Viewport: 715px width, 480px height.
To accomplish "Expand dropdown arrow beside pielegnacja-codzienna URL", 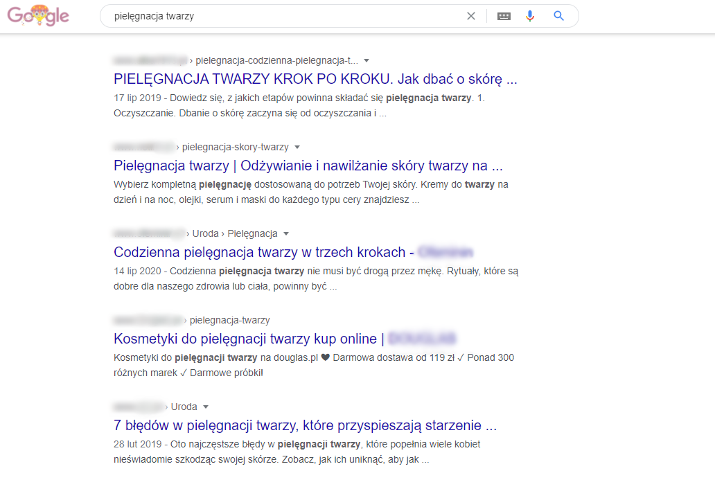I will point(367,60).
